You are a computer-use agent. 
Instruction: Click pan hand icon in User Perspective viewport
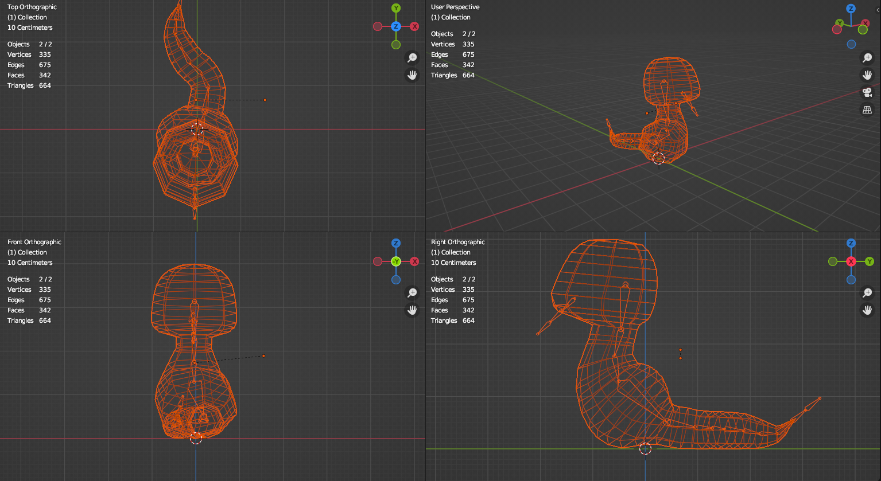[867, 75]
